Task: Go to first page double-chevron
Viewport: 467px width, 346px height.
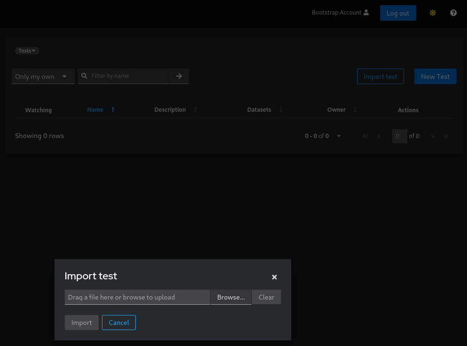Action: (365, 136)
